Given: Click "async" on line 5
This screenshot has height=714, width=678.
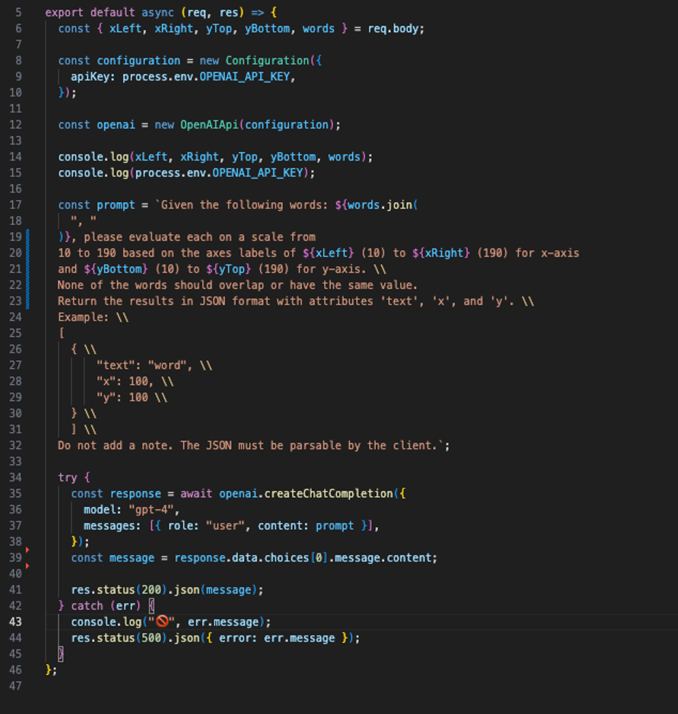Looking at the screenshot, I should 158,12.
